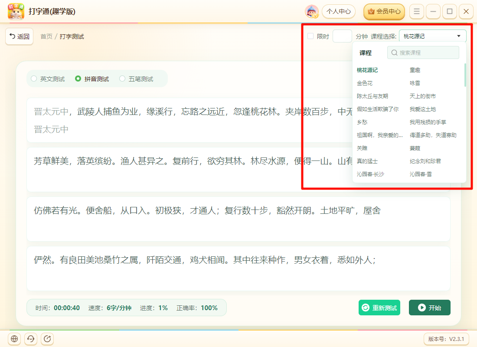
Task: Choose course 陈太丘与友期
Action: click(x=372, y=96)
